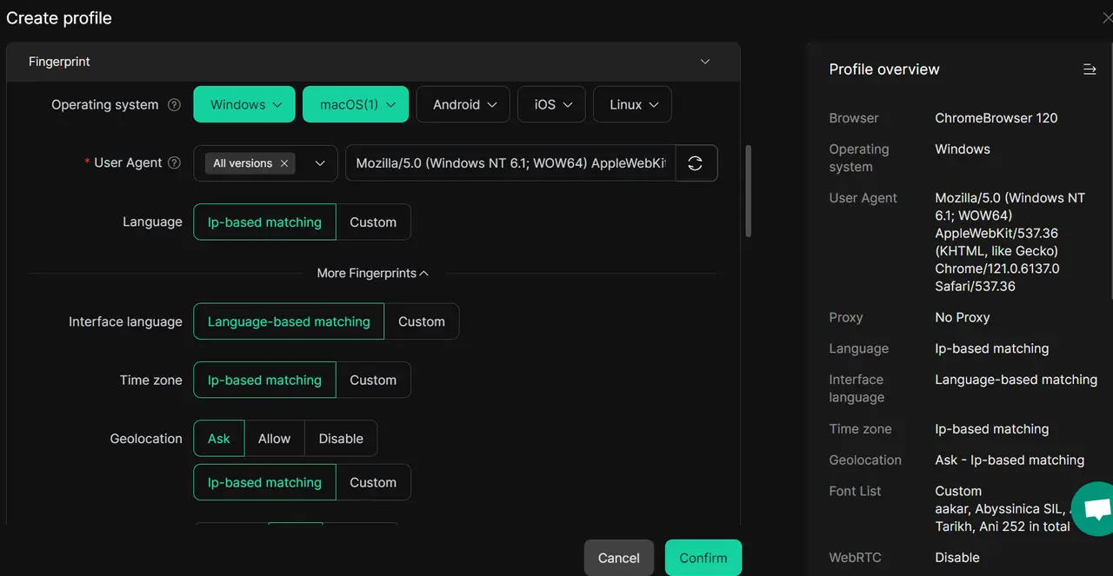Viewport: 1113px width, 576px height.
Task: Click the Cancel button
Action: 618,558
